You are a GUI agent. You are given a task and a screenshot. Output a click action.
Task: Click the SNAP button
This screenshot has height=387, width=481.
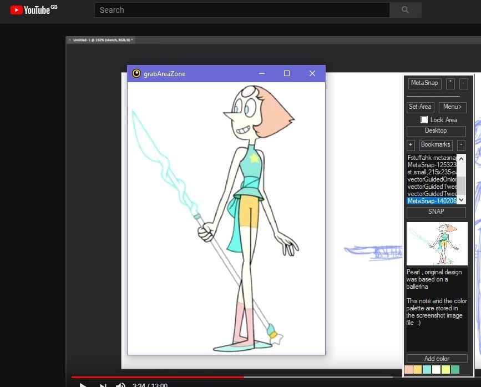pyautogui.click(x=436, y=212)
